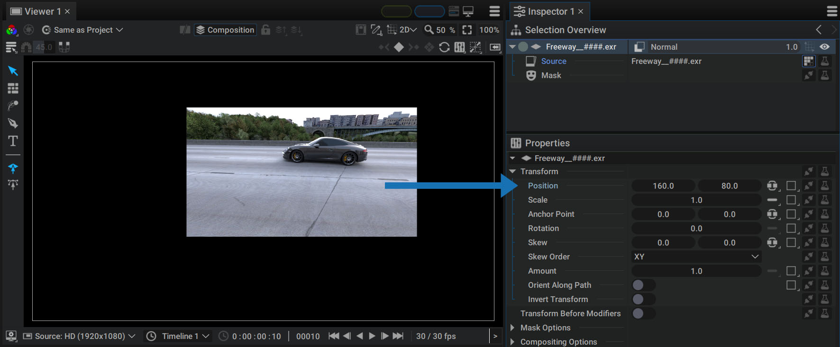Select the pen shape tool
840x347 pixels.
(x=13, y=124)
